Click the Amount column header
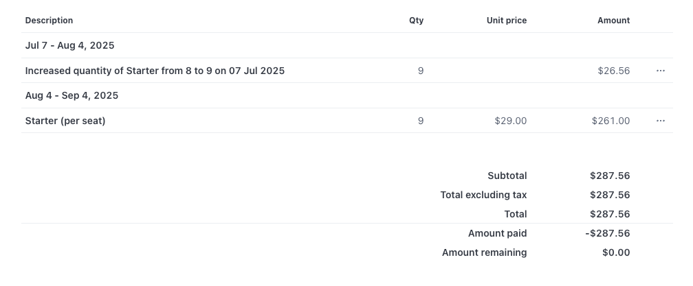693x286 pixels. coord(613,21)
